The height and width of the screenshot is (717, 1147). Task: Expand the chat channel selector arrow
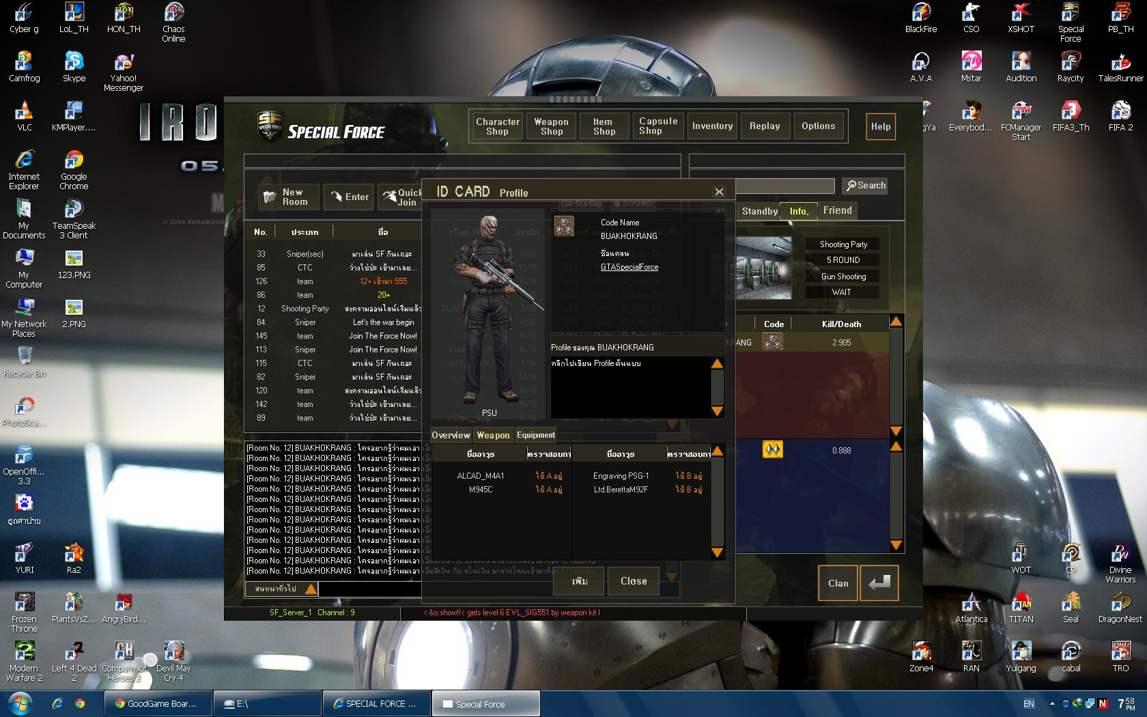pyautogui.click(x=311, y=589)
